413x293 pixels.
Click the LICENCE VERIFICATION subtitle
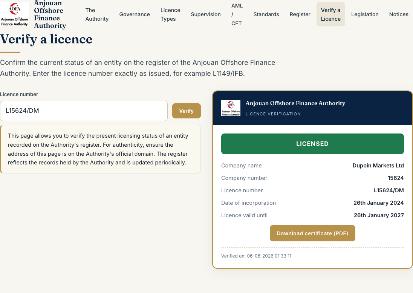273,114
